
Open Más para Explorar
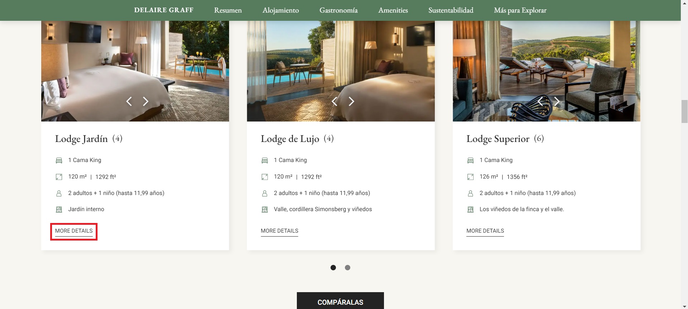[520, 10]
